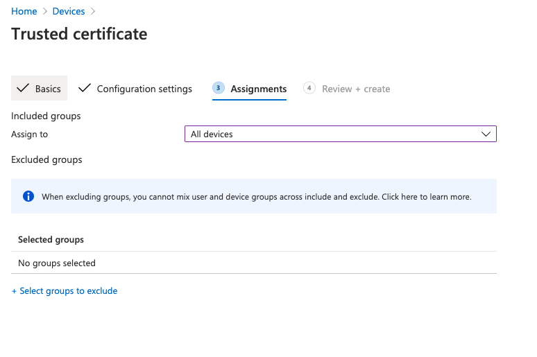Click the Trusted certificate page title
Viewport: 537px width, 357px height.
(x=79, y=34)
